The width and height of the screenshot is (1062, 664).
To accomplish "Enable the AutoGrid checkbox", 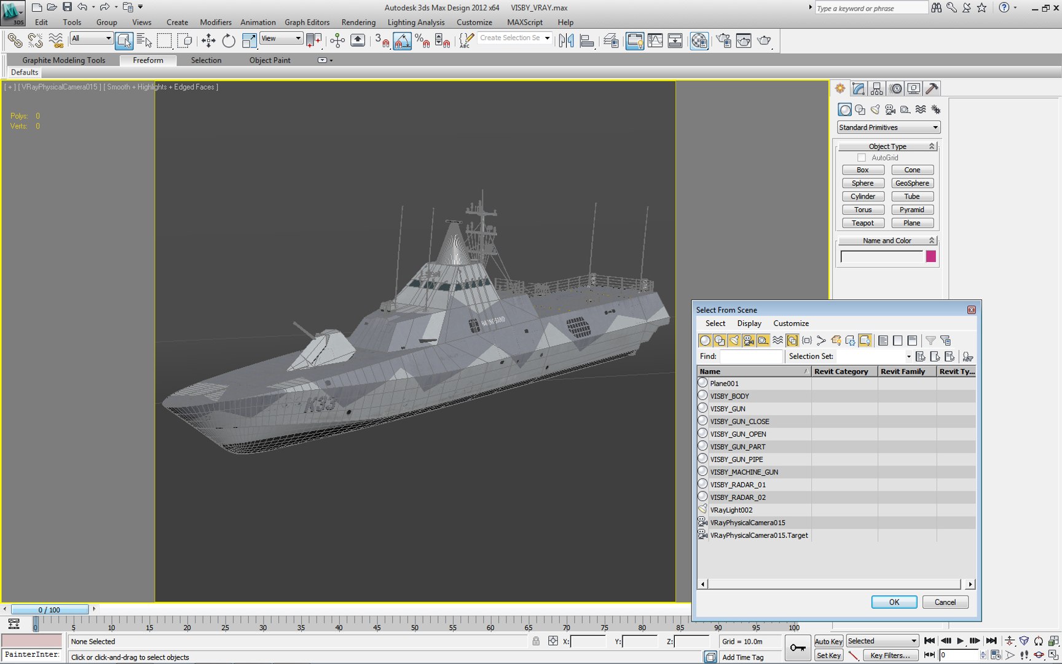I will pyautogui.click(x=862, y=158).
